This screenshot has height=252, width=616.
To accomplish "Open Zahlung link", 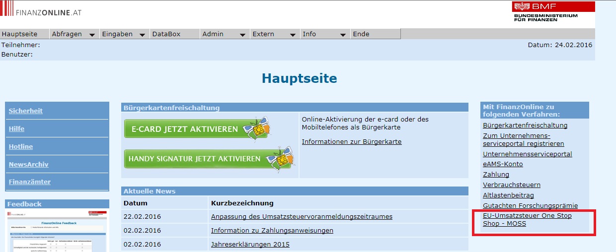I will point(496,175).
